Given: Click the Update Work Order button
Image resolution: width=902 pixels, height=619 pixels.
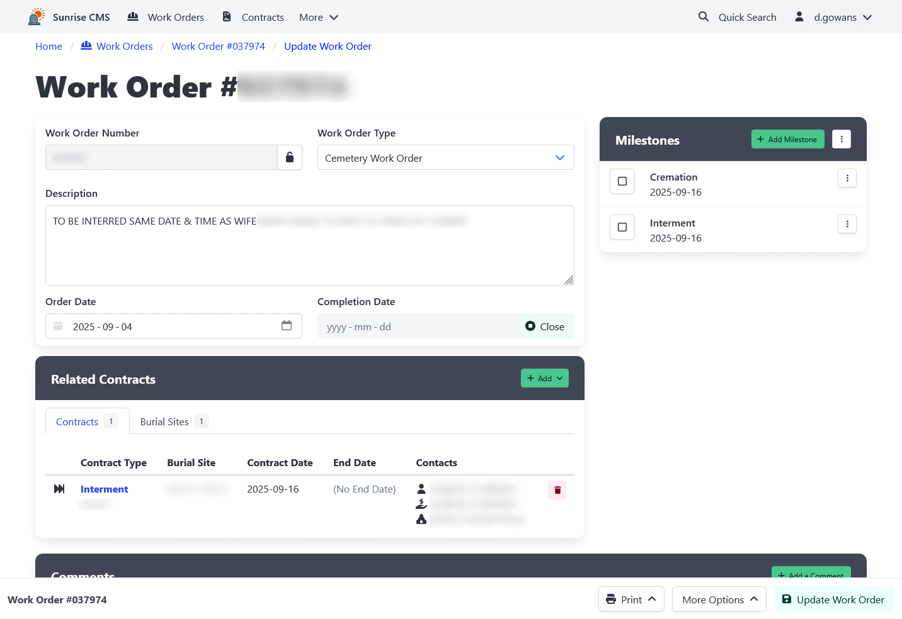Looking at the screenshot, I should pyautogui.click(x=834, y=599).
